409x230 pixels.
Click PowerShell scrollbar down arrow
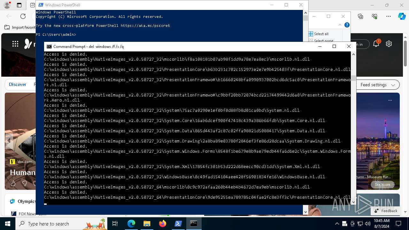tap(305, 212)
